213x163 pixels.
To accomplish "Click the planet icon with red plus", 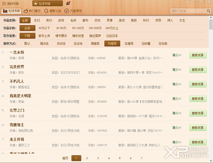I will pos(68,3).
